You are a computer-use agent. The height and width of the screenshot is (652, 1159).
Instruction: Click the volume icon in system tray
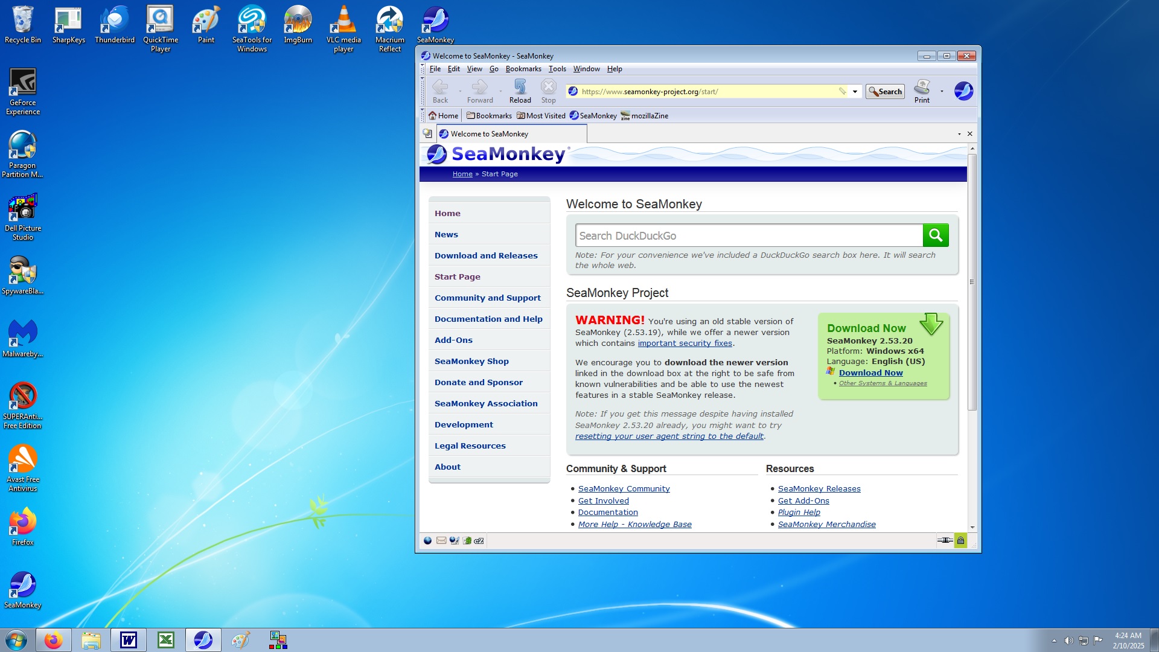coord(1068,641)
